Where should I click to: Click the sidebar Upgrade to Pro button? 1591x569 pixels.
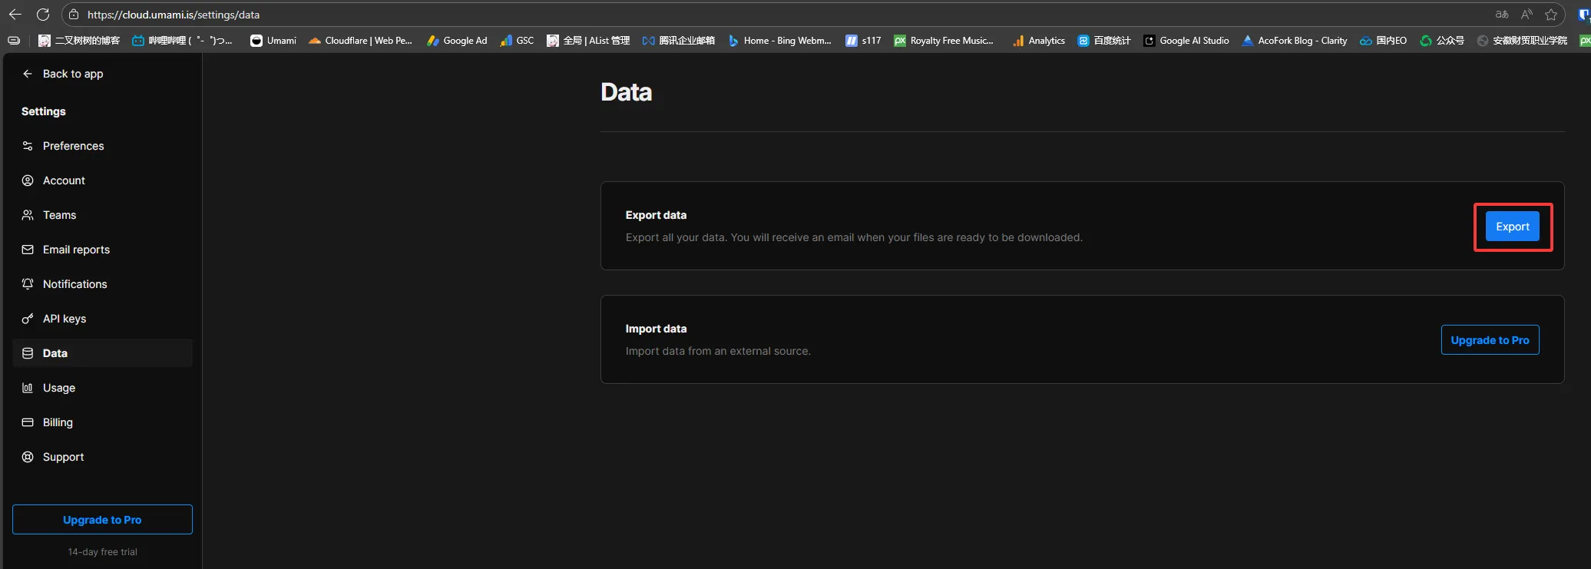click(102, 520)
